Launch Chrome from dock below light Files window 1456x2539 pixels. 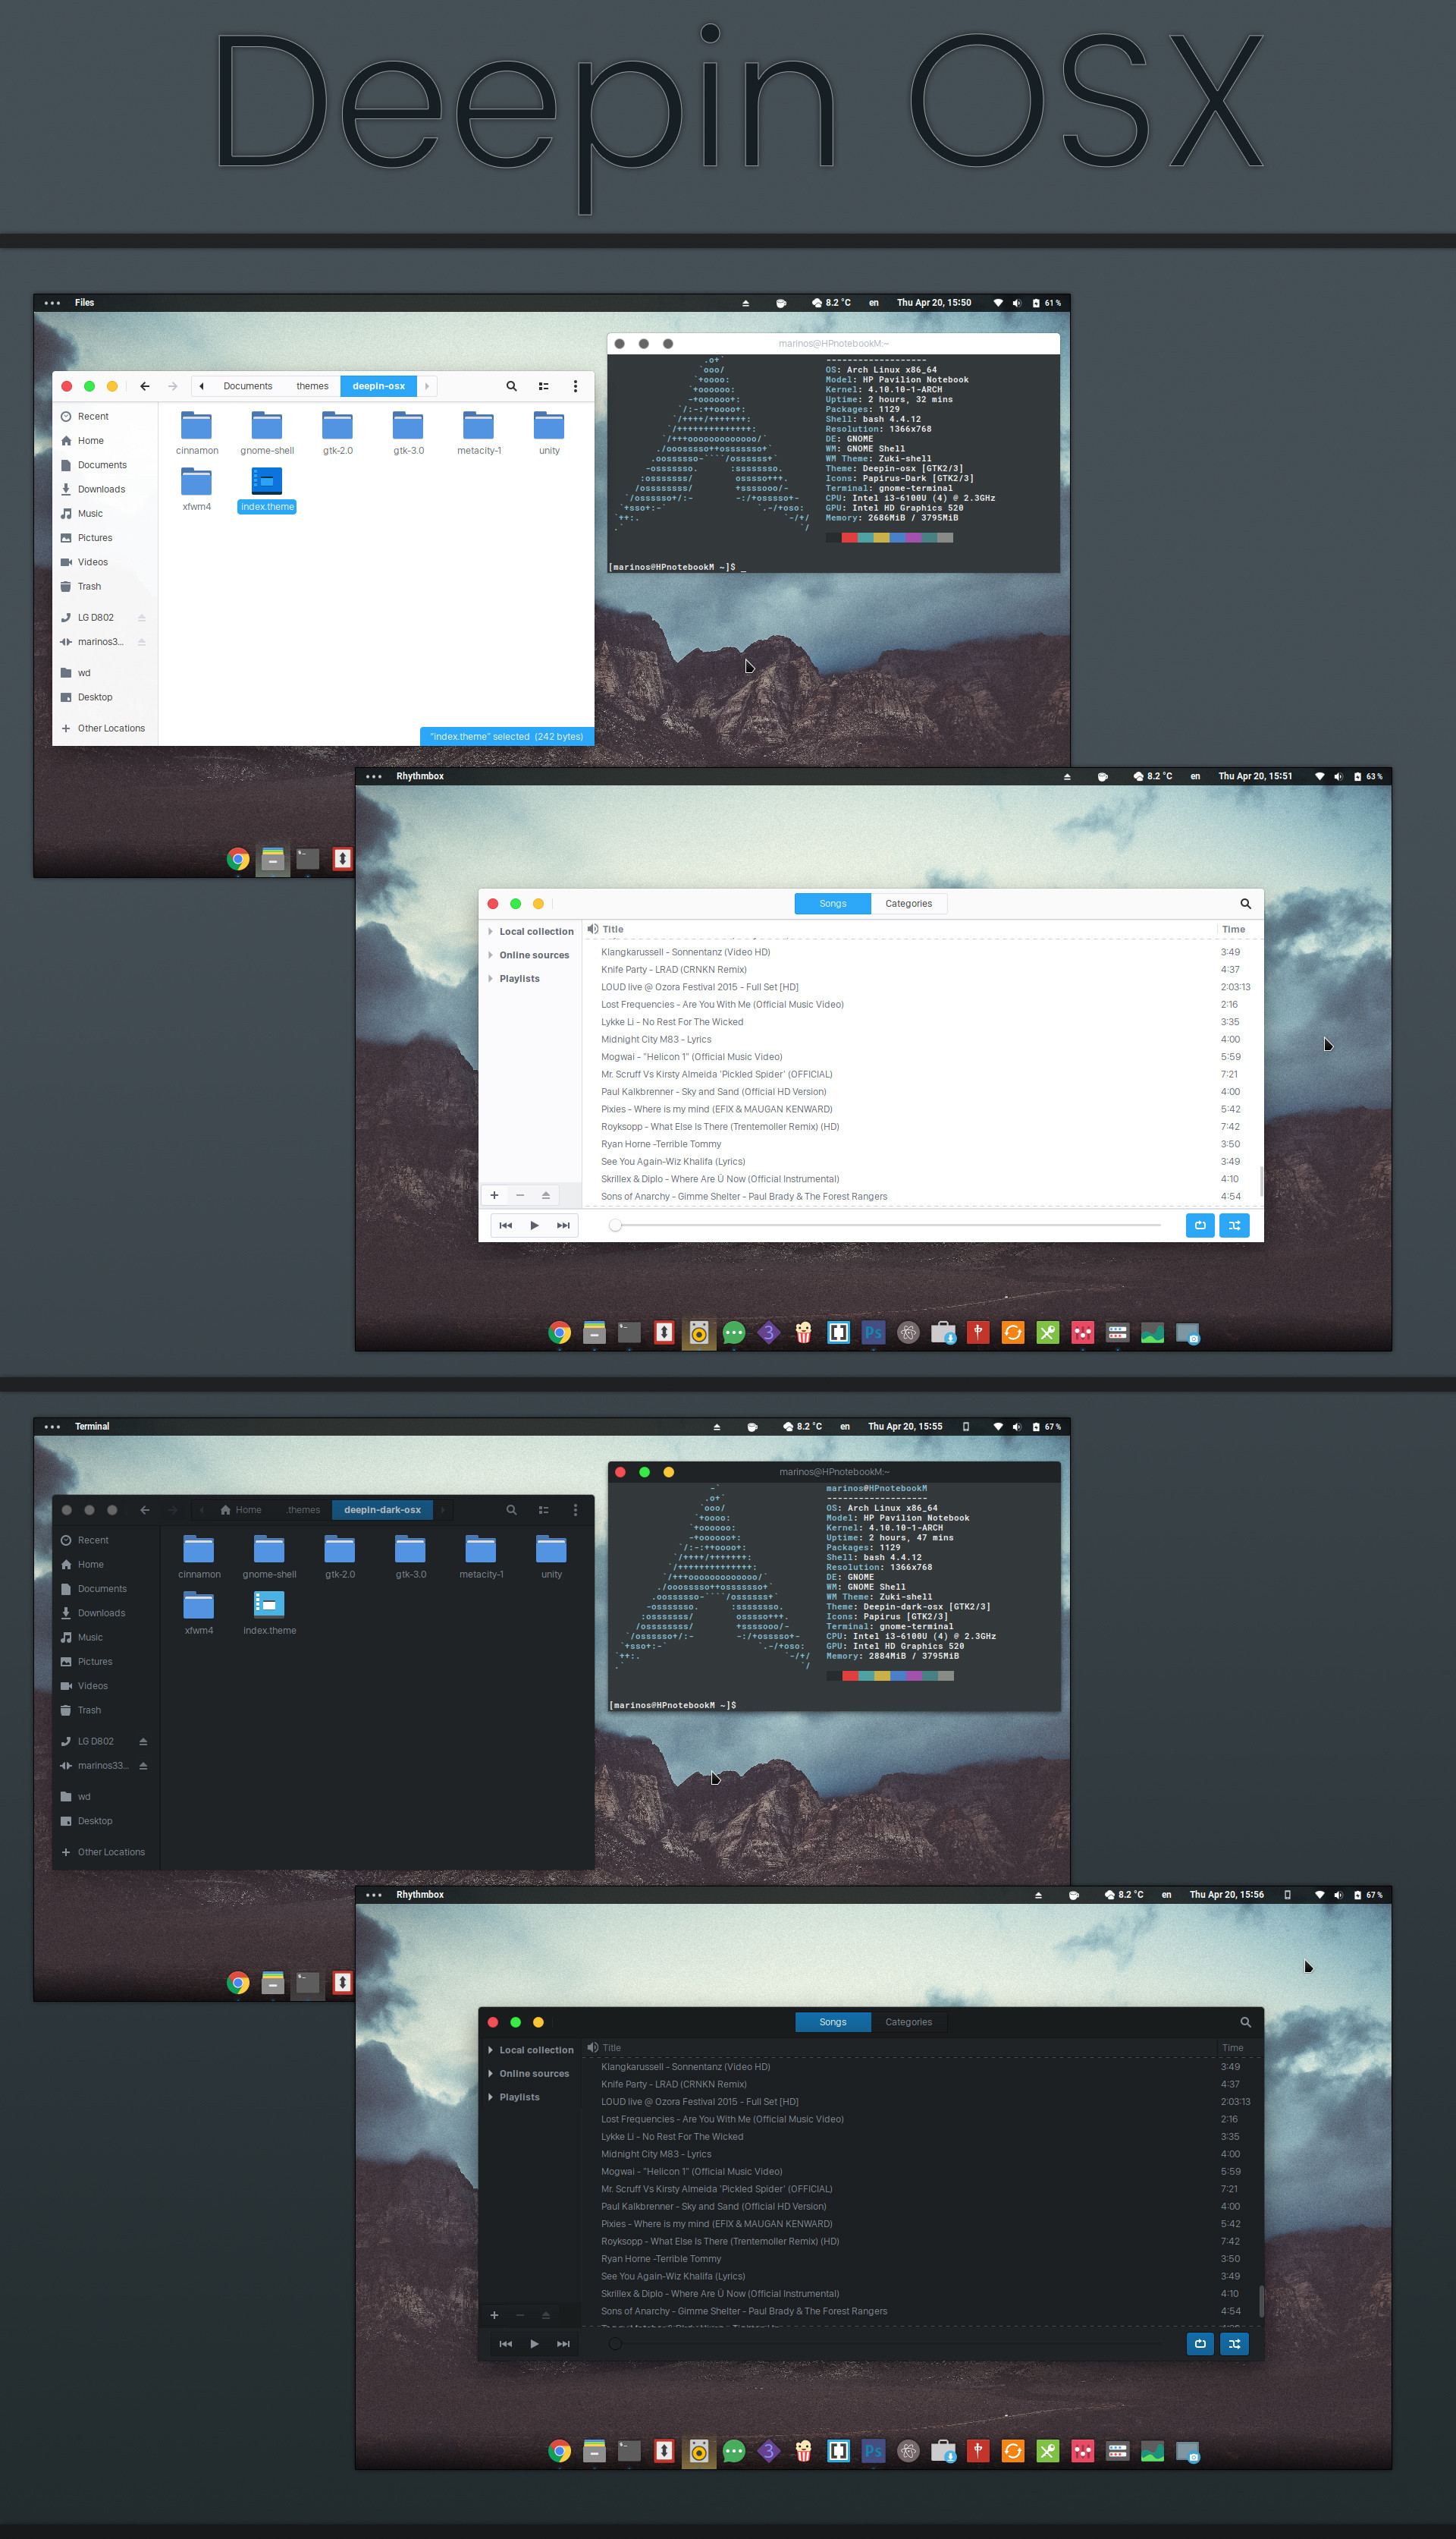pos(238,859)
